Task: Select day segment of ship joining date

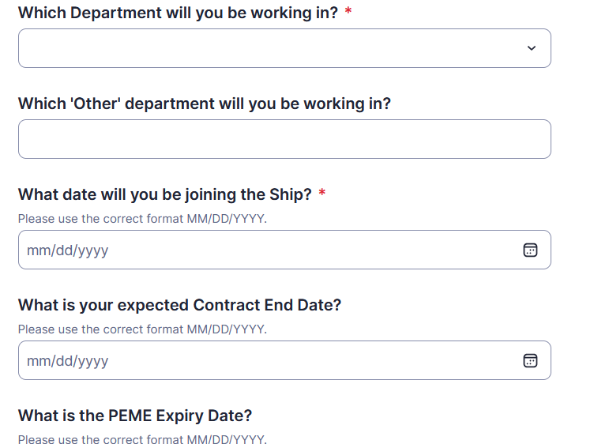Action: pyautogui.click(x=65, y=250)
